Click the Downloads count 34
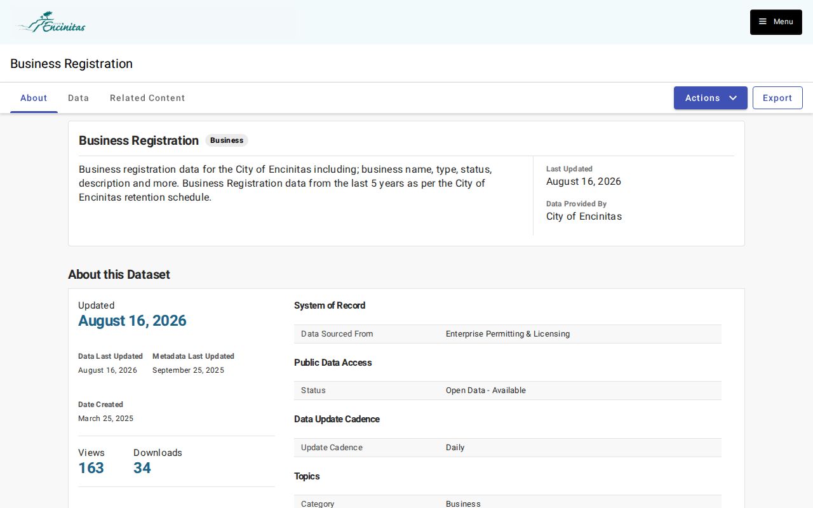Screen dimensions: 813x508 pos(142,468)
